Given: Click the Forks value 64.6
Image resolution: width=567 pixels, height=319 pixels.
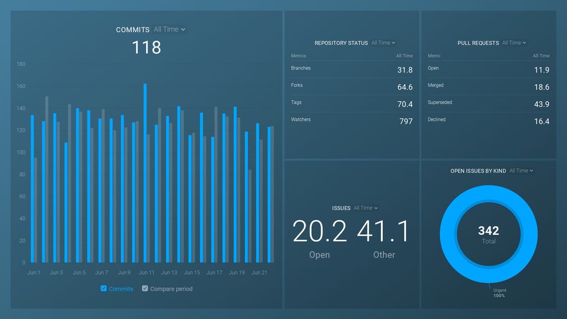Looking at the screenshot, I should coord(405,87).
